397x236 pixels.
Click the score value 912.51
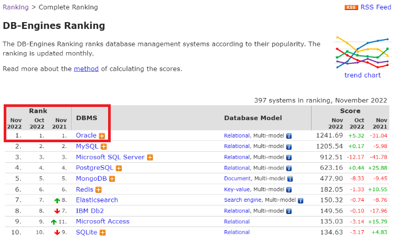click(x=331, y=157)
